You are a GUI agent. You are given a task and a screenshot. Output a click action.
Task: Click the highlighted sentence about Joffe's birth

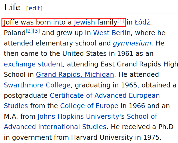pyautogui.click(x=64, y=22)
